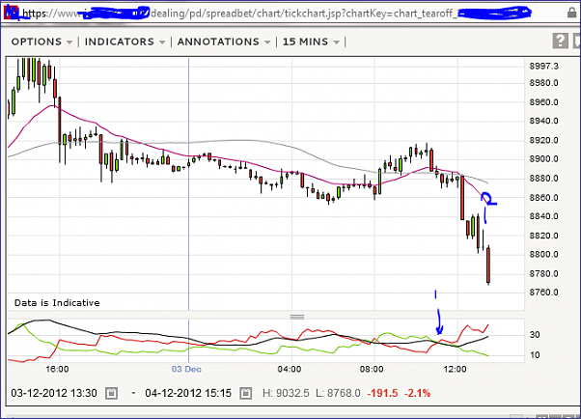The width and height of the screenshot is (581, 419).
Task: Expand the arrow next to OPTIONS
Action: pyautogui.click(x=69, y=42)
